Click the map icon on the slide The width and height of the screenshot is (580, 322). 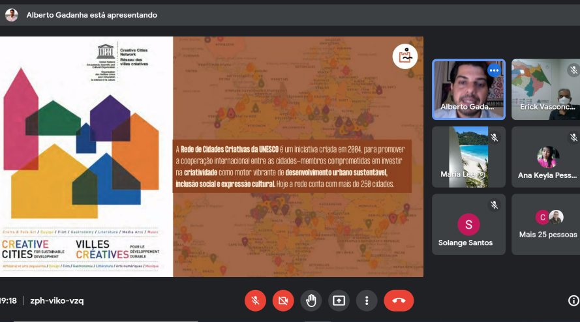tap(405, 57)
